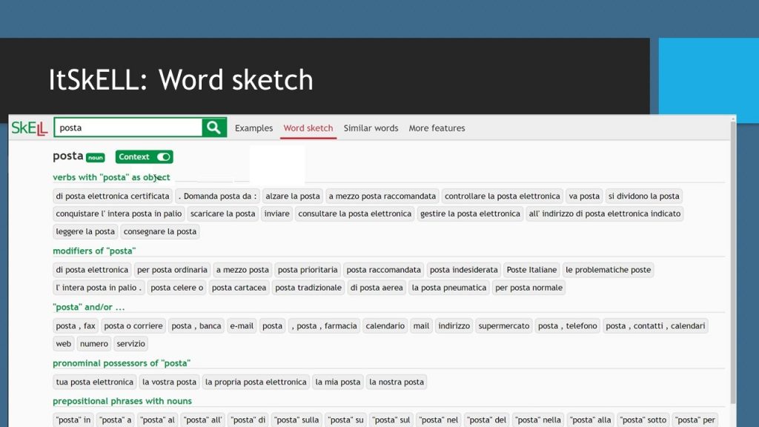Click "controllare la posta elettronica" collocation
Screen dimensions: 759x427
(503, 196)
